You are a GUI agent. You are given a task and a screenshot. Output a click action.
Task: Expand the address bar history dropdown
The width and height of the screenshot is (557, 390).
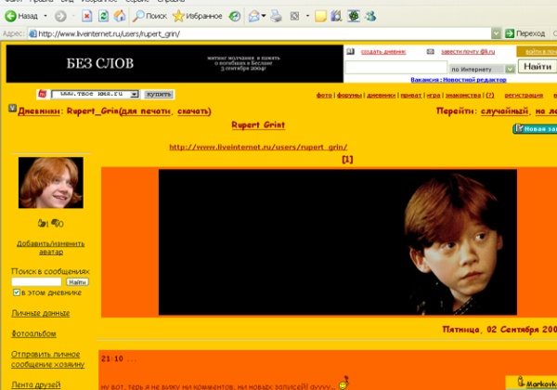[496, 33]
